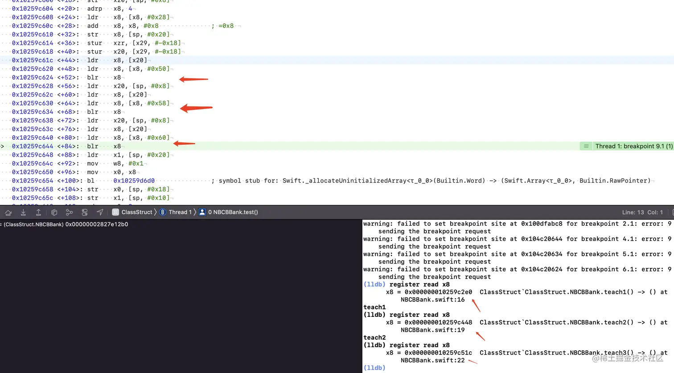The height and width of the screenshot is (373, 674).
Task: Click NBCBBank.swift:19 in console output
Action: 432,330
